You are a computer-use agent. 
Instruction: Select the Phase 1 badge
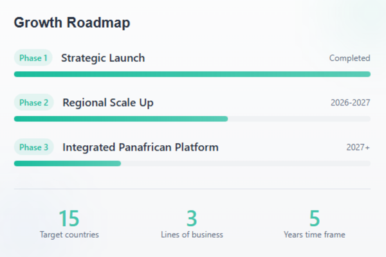(x=33, y=58)
